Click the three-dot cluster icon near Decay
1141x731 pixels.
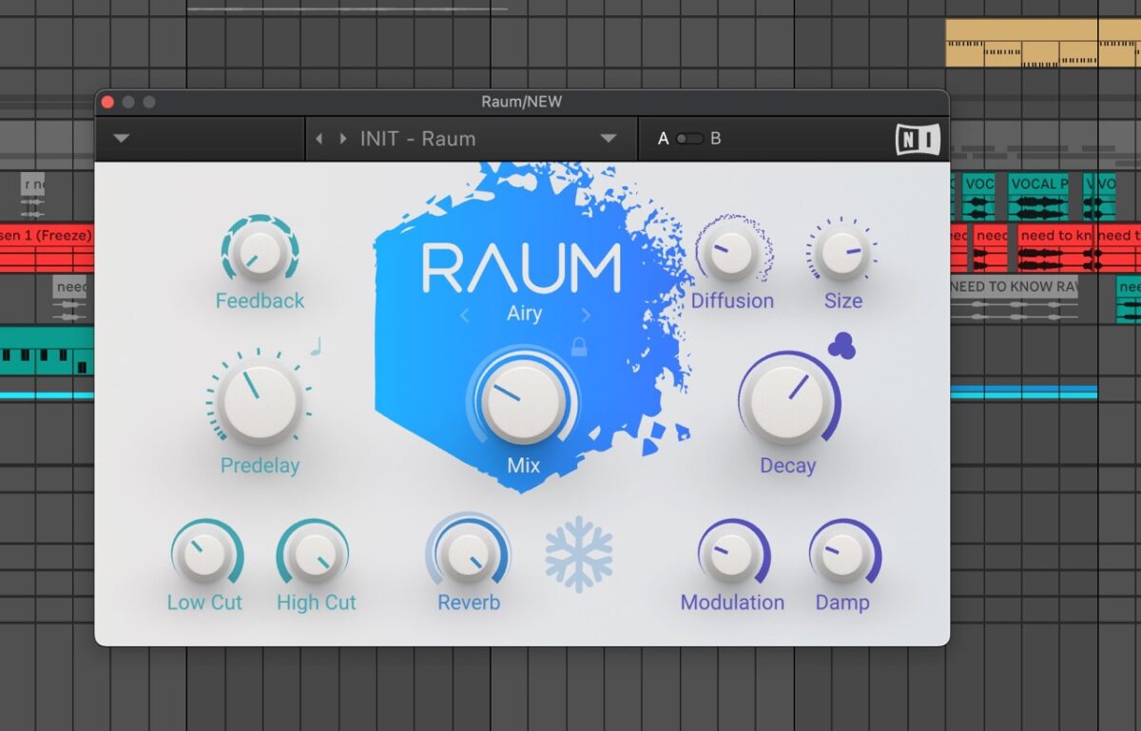coord(841,347)
